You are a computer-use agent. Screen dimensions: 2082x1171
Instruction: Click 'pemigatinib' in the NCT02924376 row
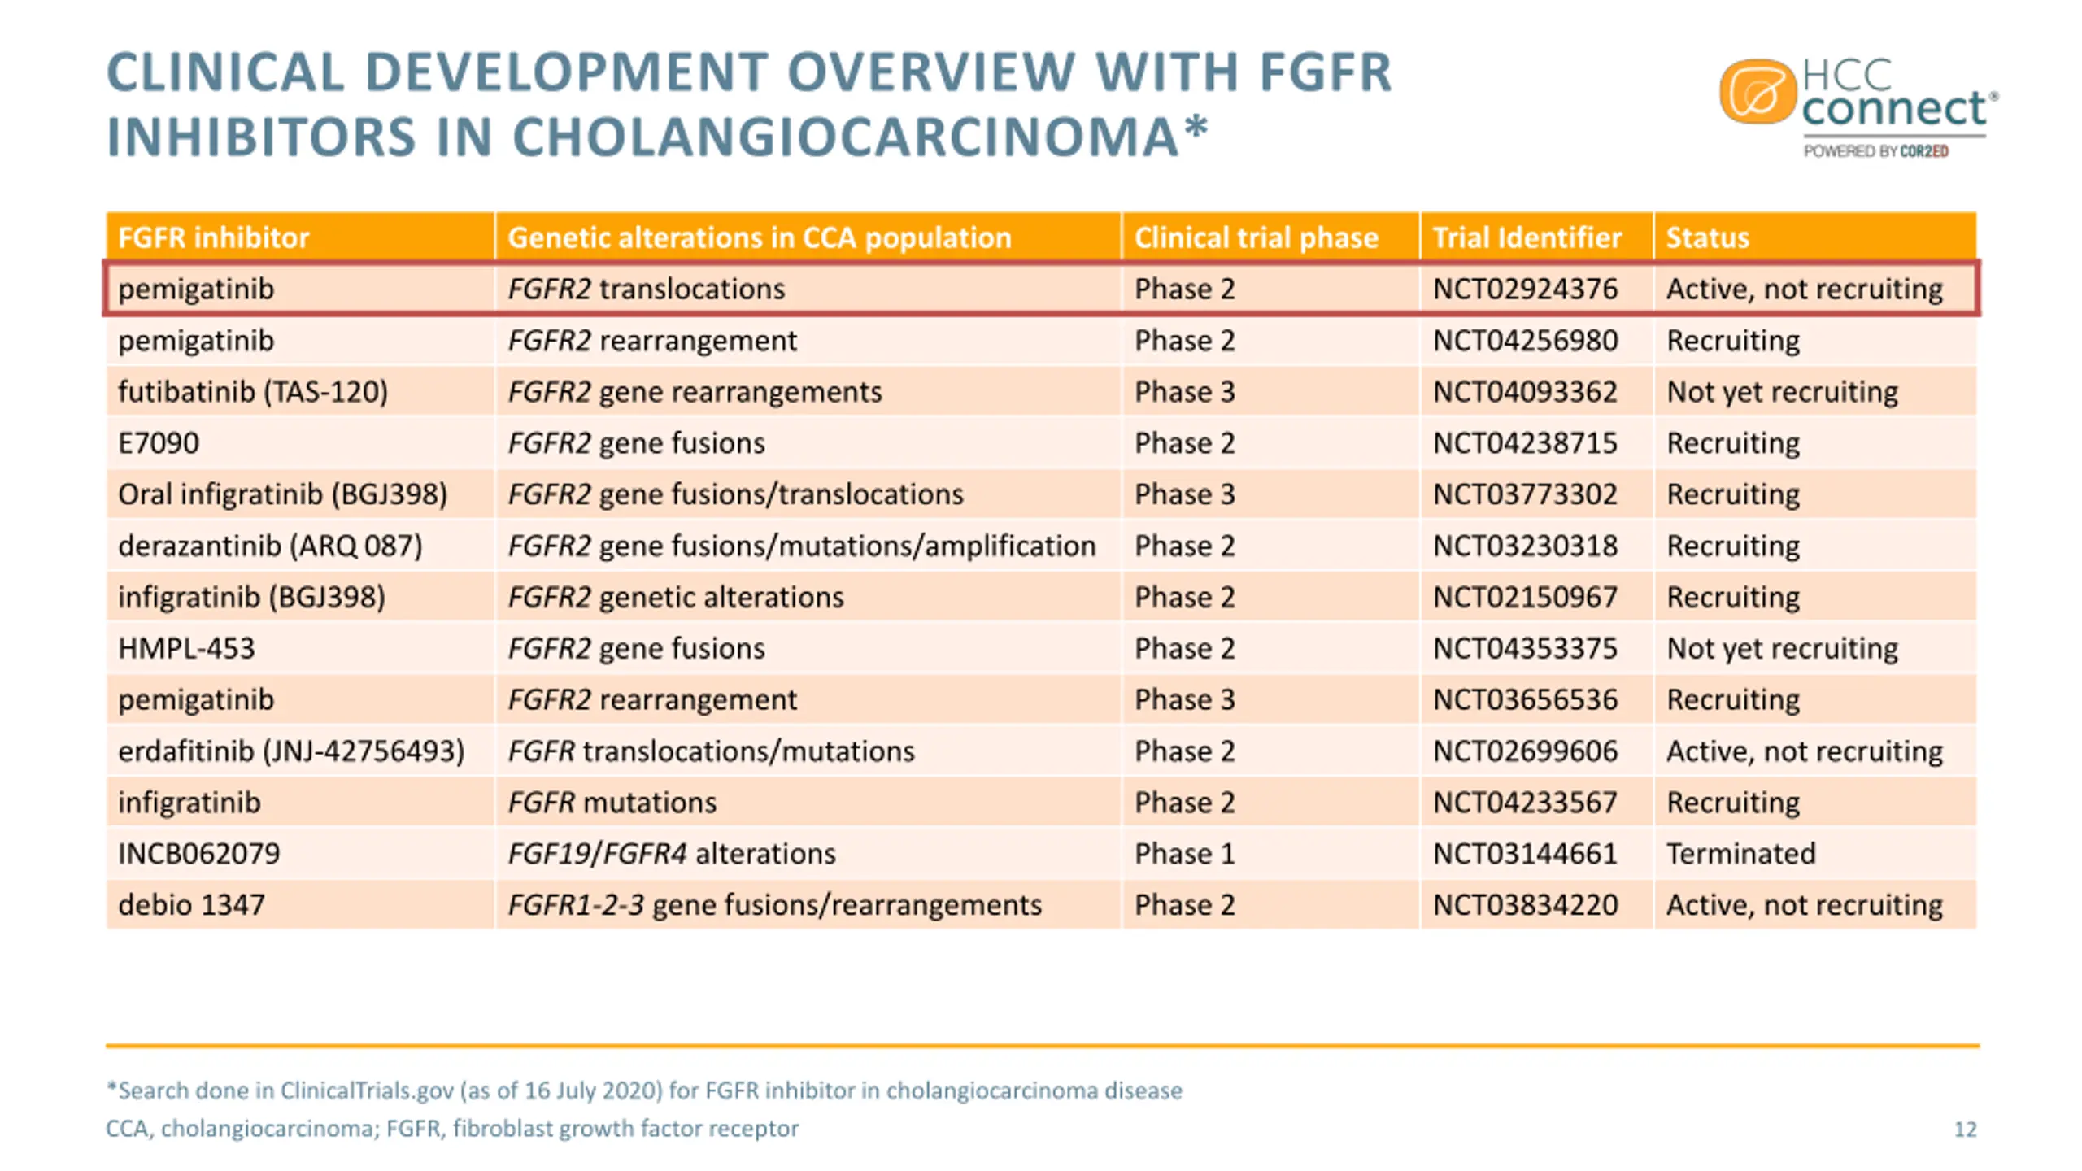click(196, 289)
